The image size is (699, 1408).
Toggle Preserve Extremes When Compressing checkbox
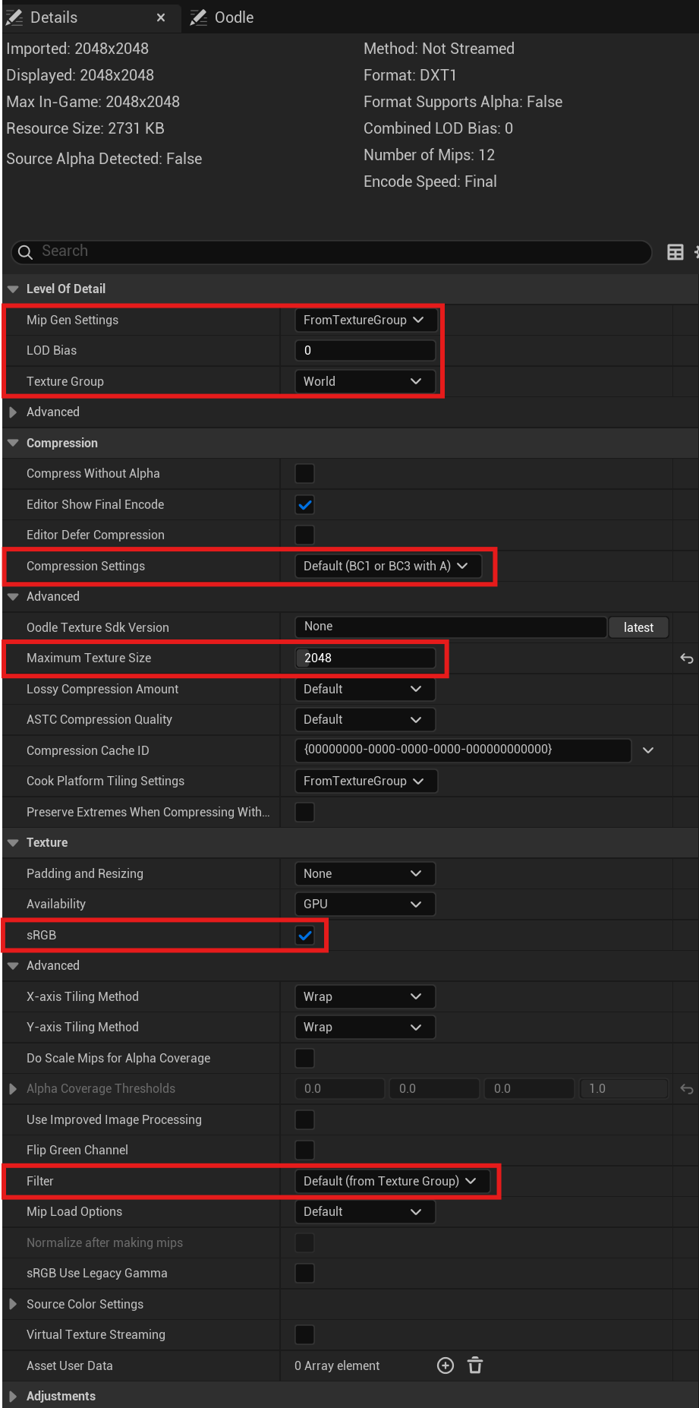tap(304, 812)
